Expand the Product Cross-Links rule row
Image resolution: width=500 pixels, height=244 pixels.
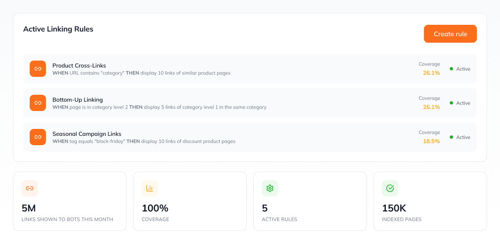coord(250,69)
